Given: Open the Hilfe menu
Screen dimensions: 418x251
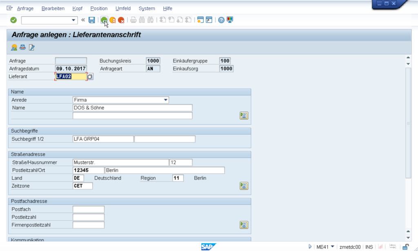Looking at the screenshot, I should pos(168,9).
